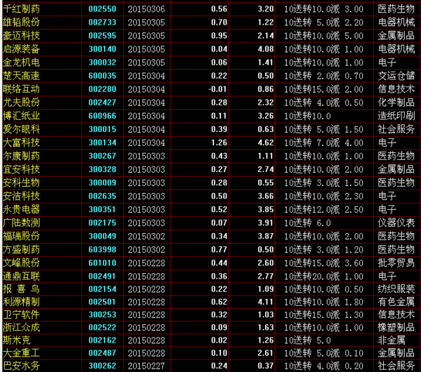This screenshot has width=421, height=372.
Task: Select the 永贵电器 stock row
Action: pos(21,209)
